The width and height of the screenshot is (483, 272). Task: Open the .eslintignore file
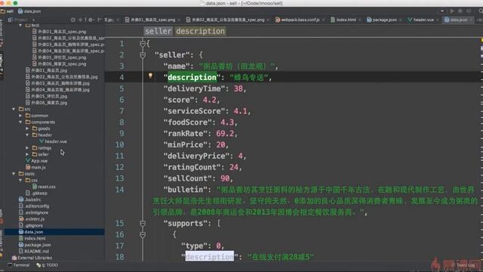[33, 212]
